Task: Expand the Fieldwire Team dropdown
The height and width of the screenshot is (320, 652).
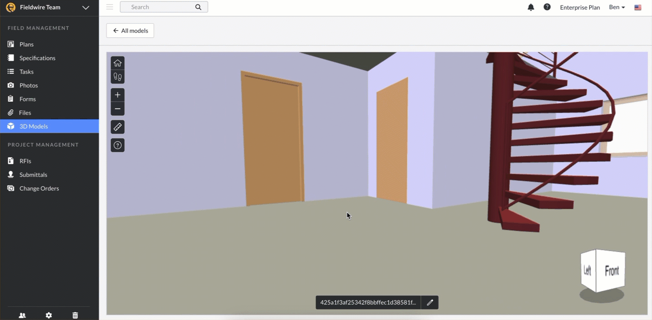Action: click(x=86, y=7)
